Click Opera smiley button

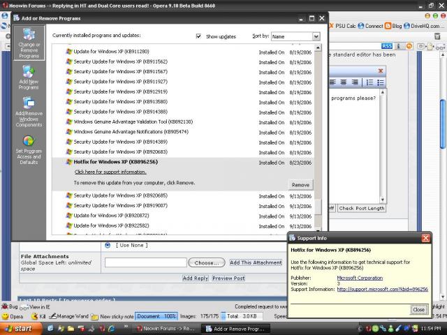13,316
